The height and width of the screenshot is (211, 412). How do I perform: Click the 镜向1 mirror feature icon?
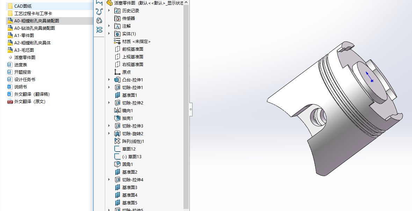click(x=117, y=111)
